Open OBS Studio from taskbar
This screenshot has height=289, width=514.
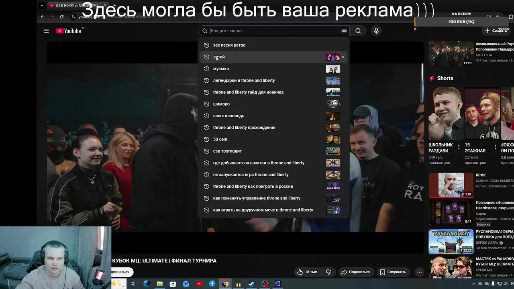click(x=265, y=284)
